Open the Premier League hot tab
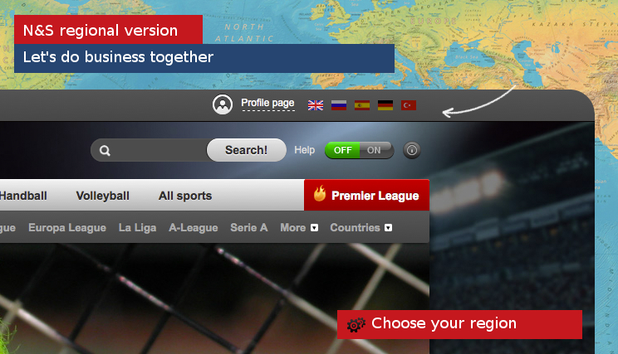Screen dimensions: 618x354 [366, 195]
